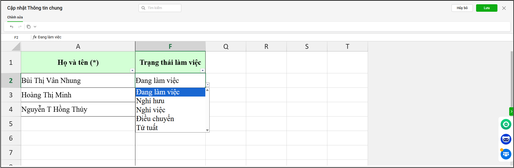Open filter dropdown for Họ và tên column

132,71
